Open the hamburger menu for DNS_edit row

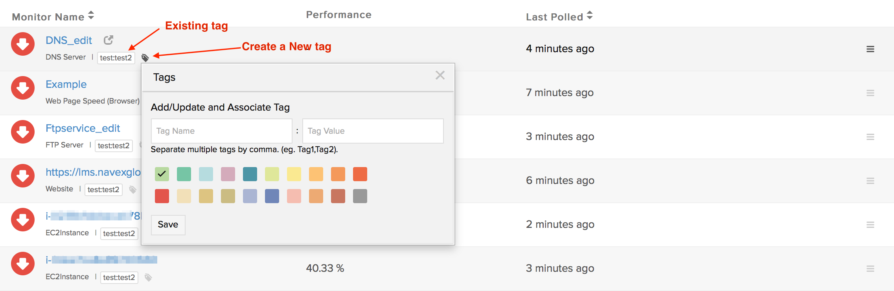pos(870,49)
